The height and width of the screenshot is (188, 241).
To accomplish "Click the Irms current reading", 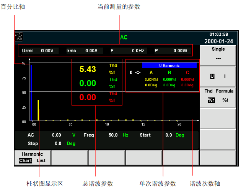I will tap(82, 50).
